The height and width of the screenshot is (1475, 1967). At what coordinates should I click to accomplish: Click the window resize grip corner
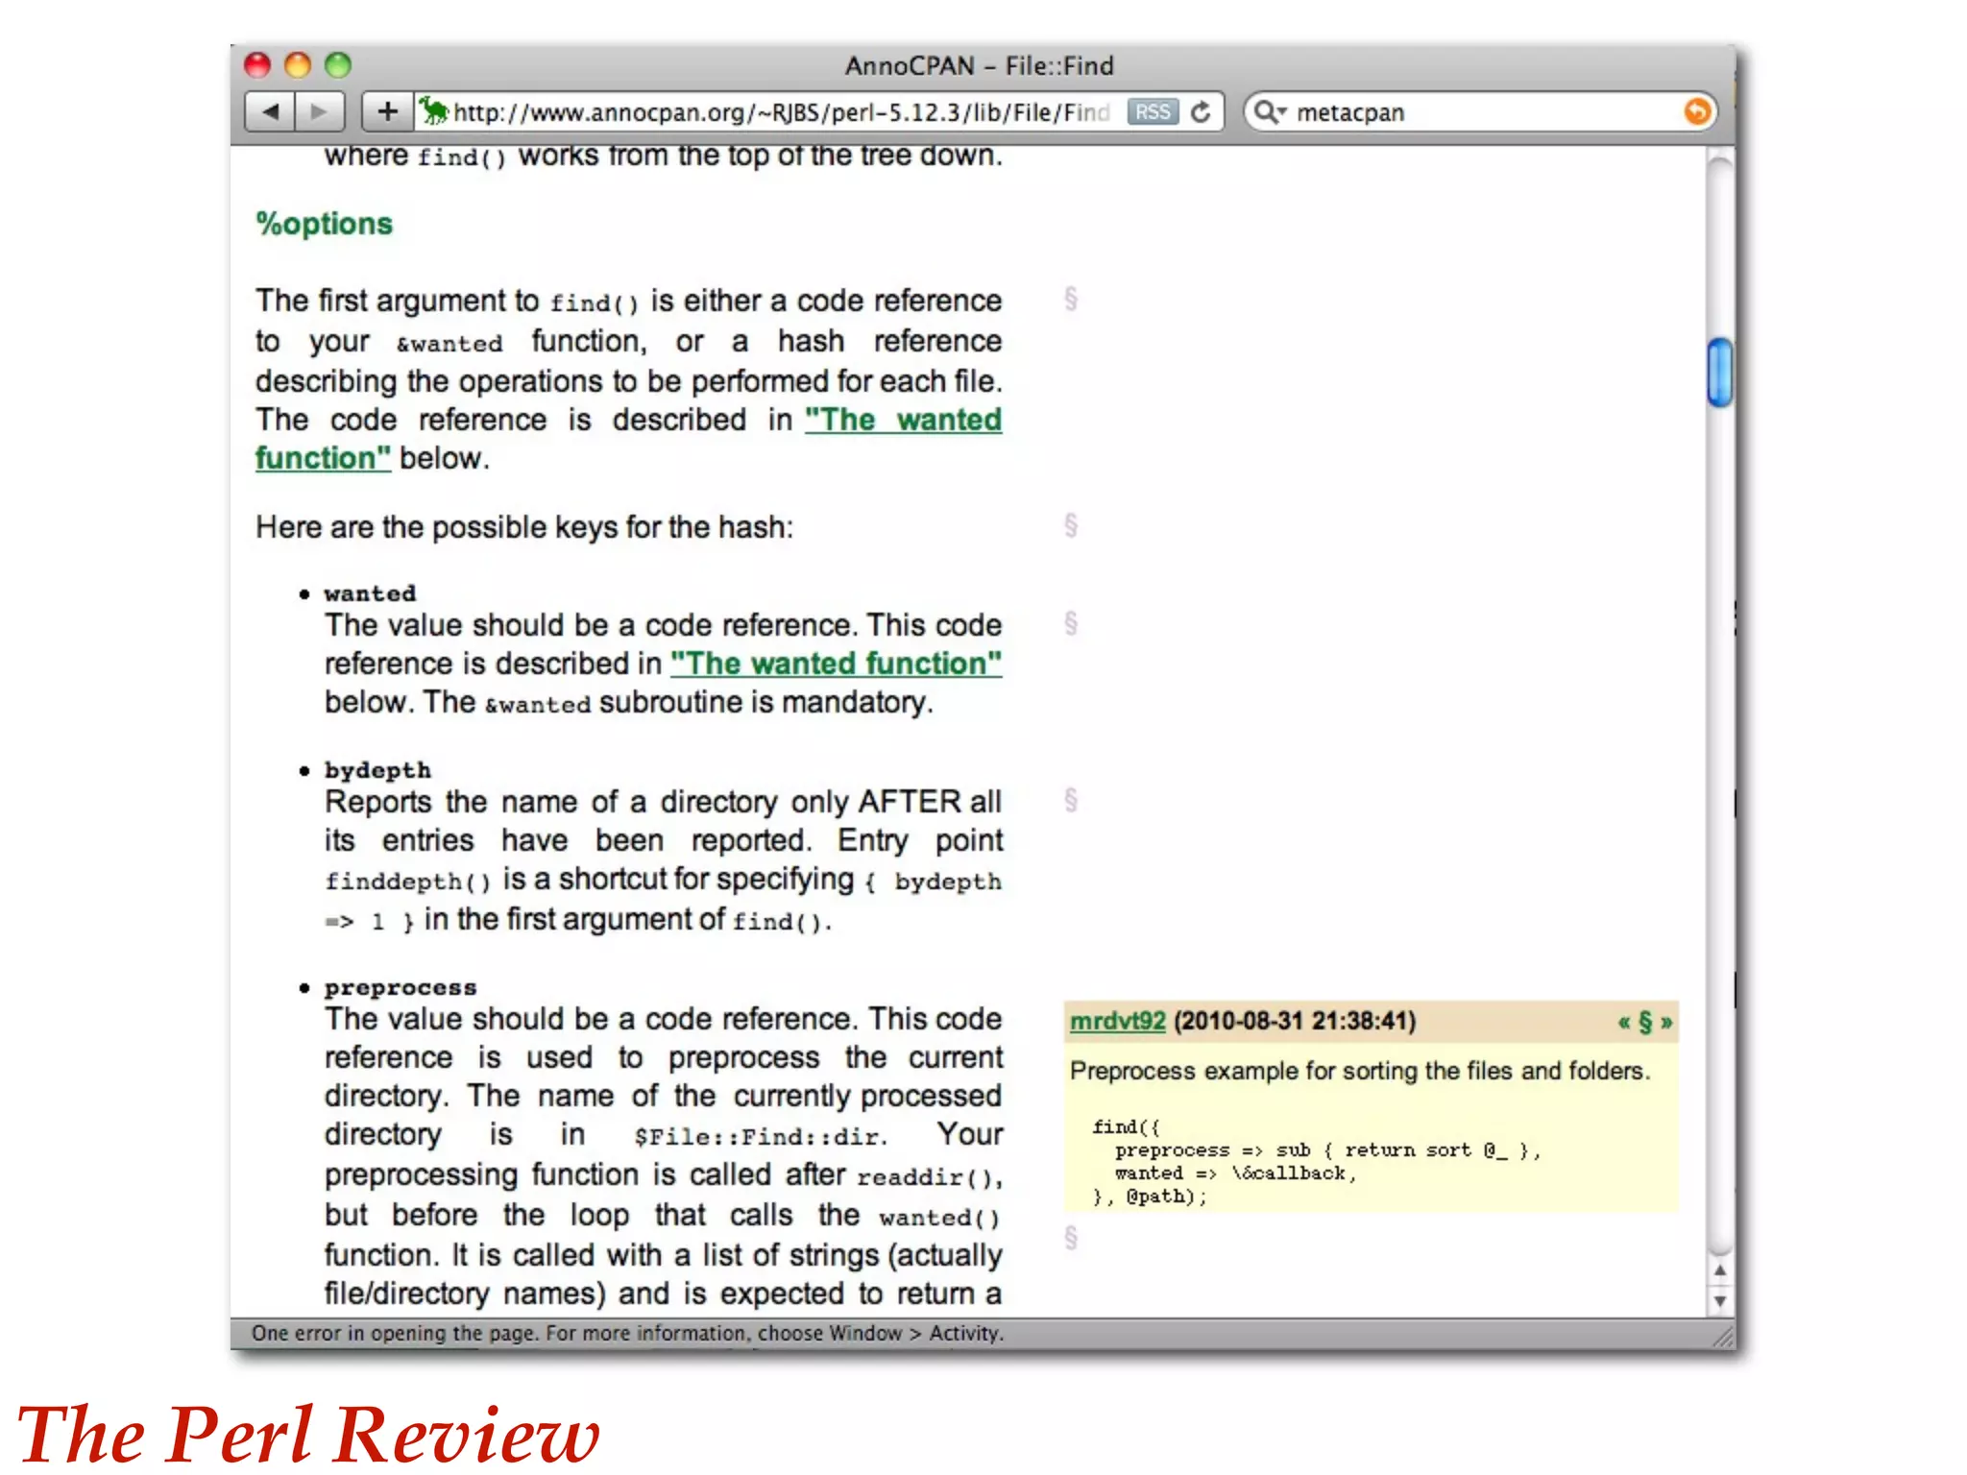1724,1337
